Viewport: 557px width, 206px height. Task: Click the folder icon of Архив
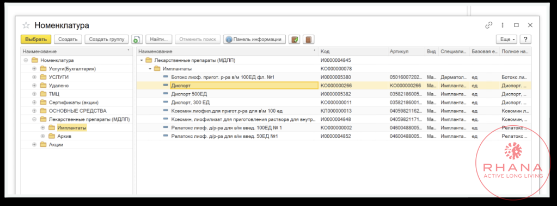(x=52, y=136)
